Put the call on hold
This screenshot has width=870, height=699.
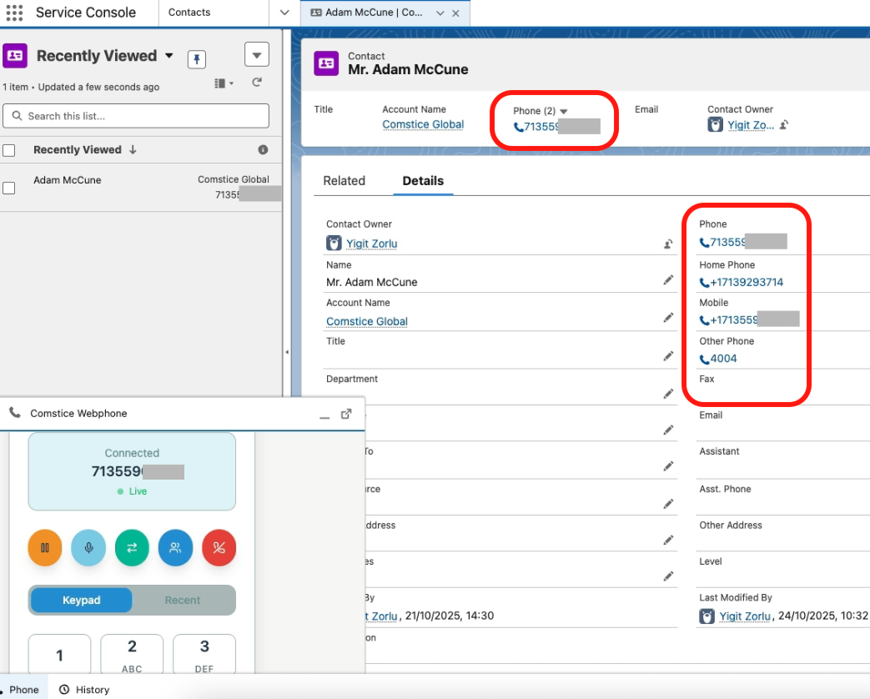click(x=45, y=548)
